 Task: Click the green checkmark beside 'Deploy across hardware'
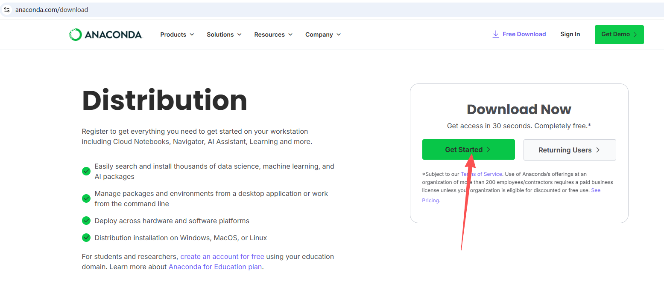(x=86, y=221)
